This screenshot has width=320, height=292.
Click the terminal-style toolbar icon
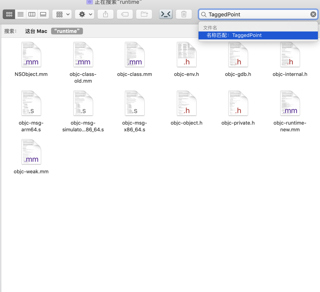pyautogui.click(x=166, y=14)
